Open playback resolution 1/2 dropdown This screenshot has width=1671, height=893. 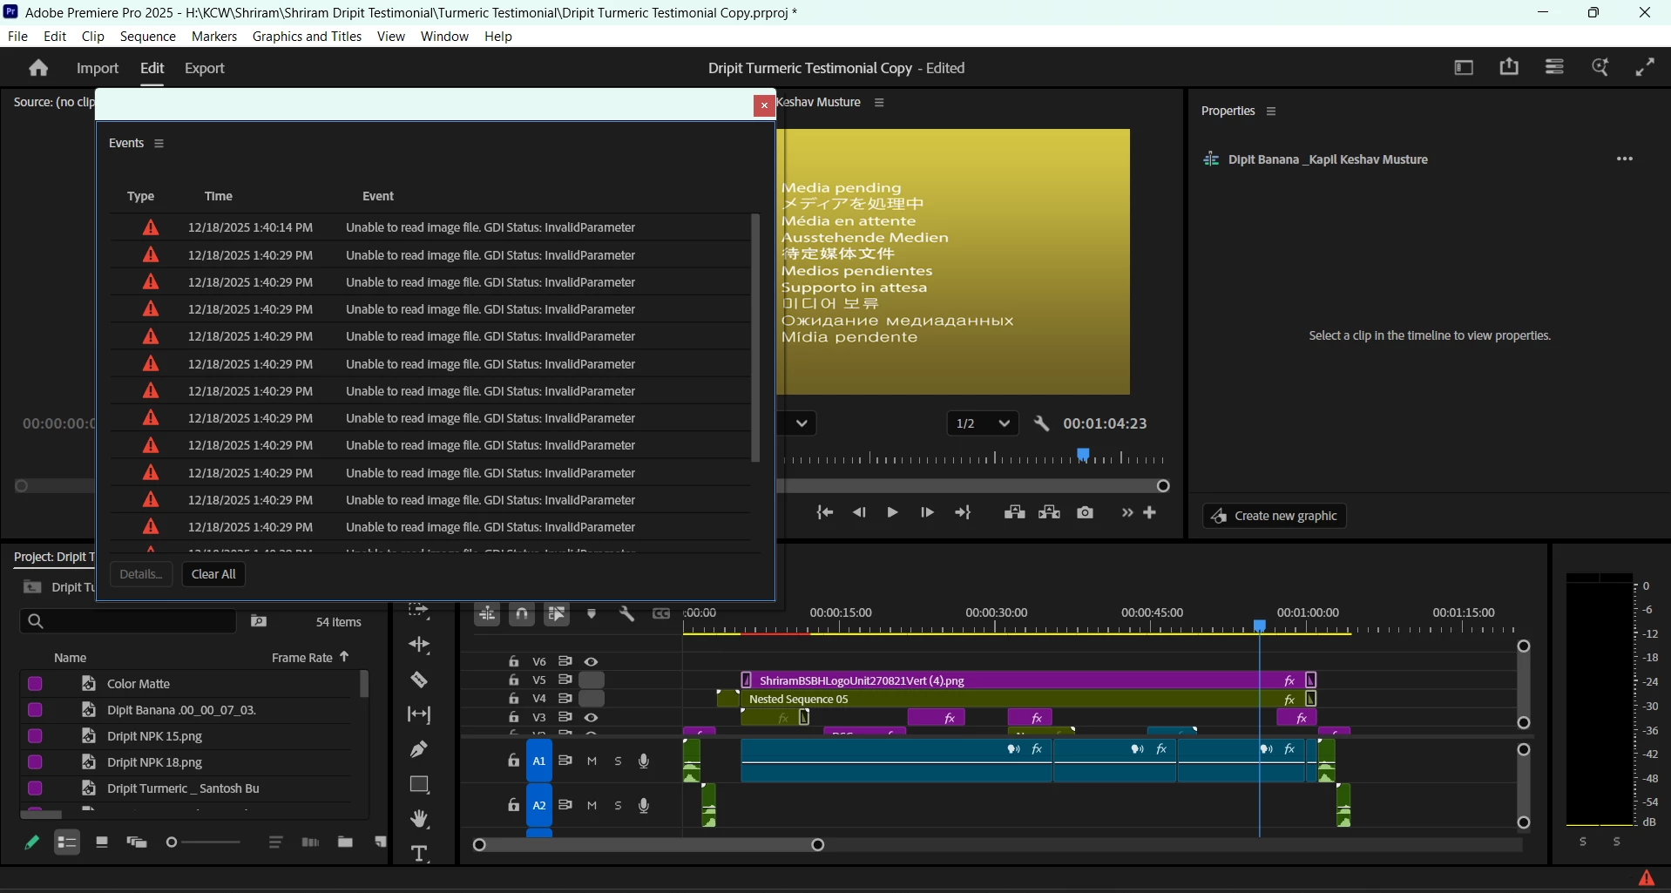click(x=983, y=423)
